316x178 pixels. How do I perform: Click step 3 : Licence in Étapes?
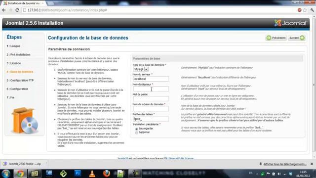(13, 63)
